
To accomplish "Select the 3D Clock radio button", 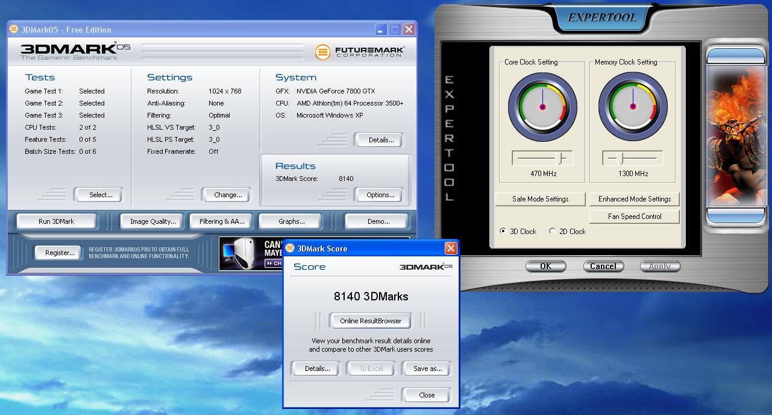I will point(503,231).
